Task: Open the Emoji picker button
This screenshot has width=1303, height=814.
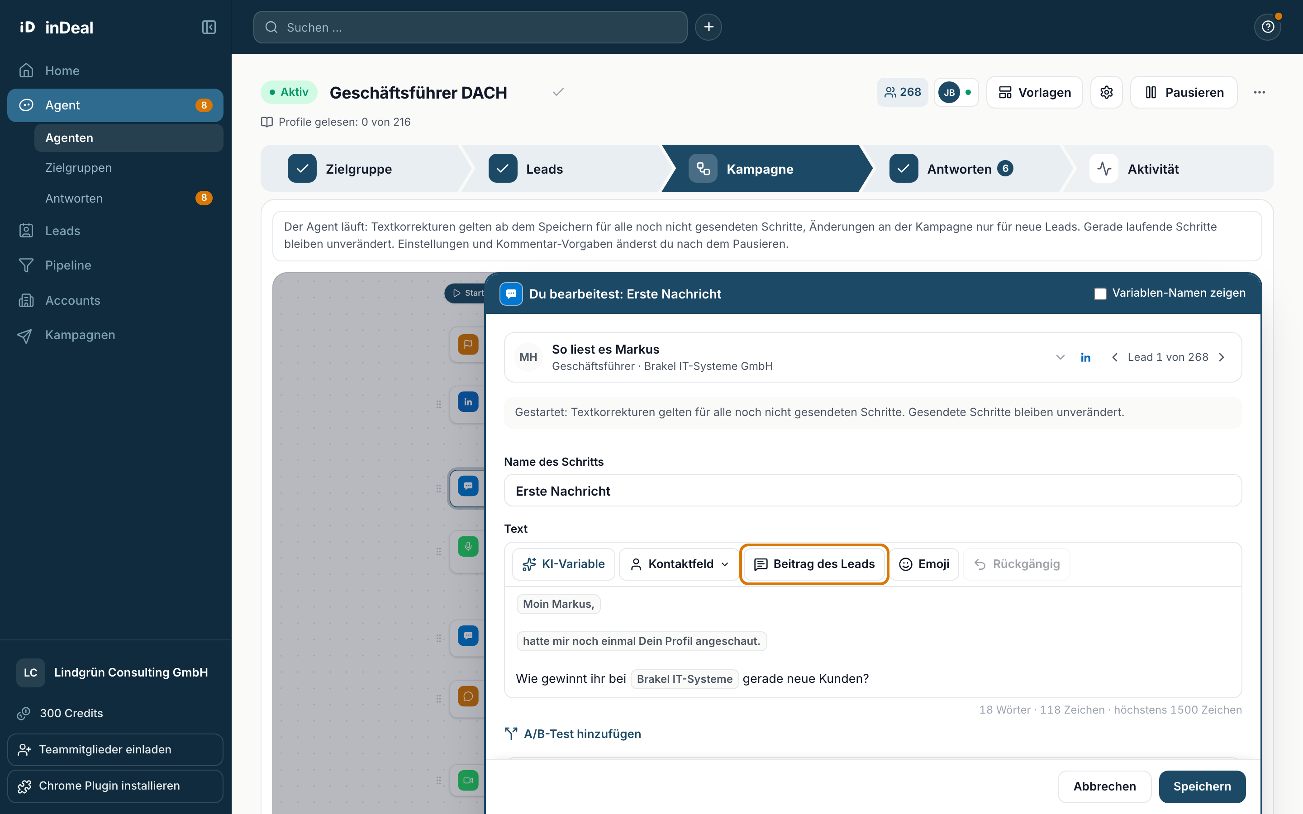Action: [x=924, y=563]
